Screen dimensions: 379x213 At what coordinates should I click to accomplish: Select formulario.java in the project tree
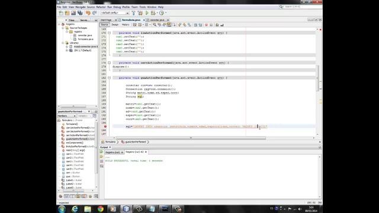(85, 39)
